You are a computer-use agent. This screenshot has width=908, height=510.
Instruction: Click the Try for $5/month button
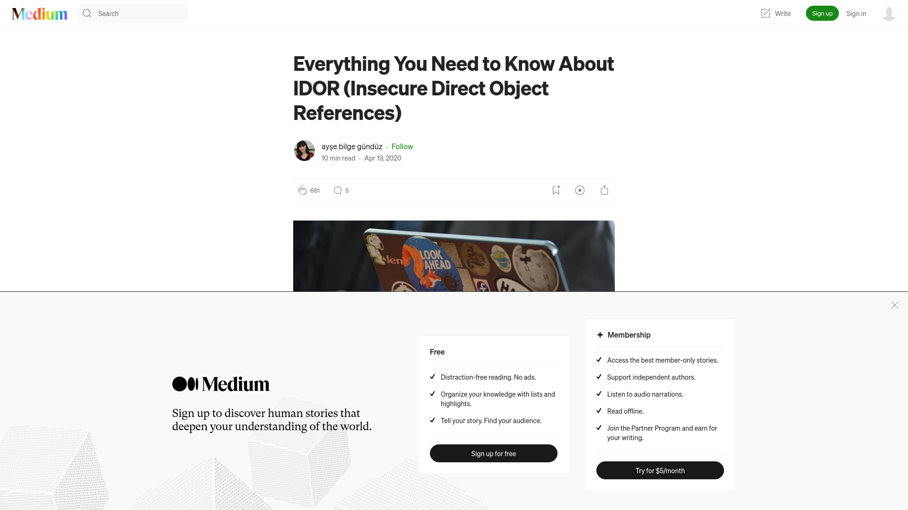coord(660,470)
